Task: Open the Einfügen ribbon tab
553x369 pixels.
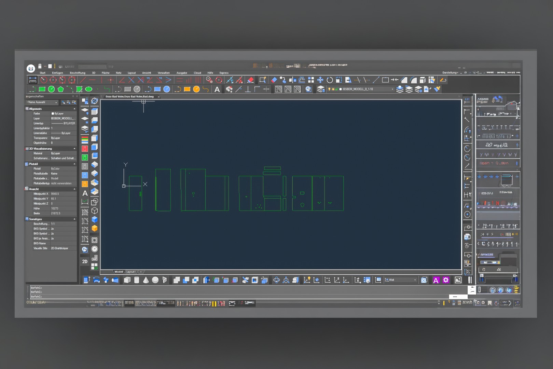Action: pos(57,73)
